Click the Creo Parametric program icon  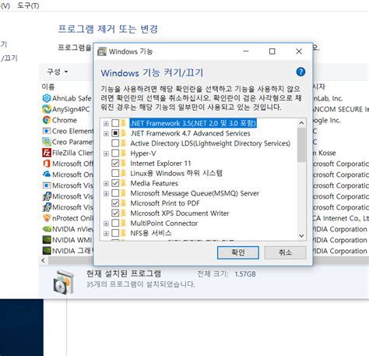tap(47, 142)
